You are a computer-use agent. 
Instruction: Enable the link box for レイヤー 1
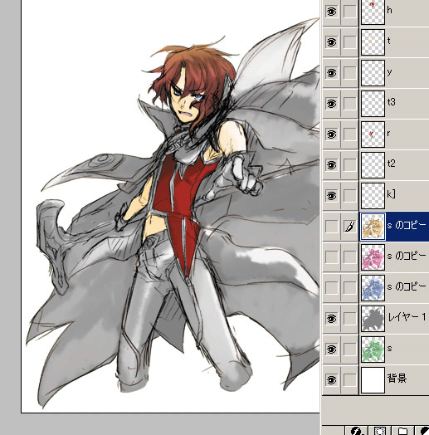pos(349,319)
